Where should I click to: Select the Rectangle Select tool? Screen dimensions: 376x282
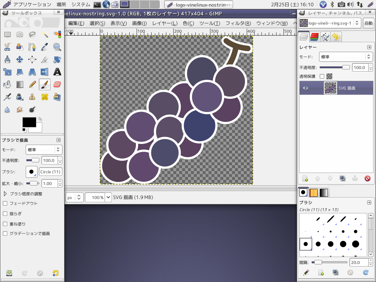pyautogui.click(x=7, y=34)
